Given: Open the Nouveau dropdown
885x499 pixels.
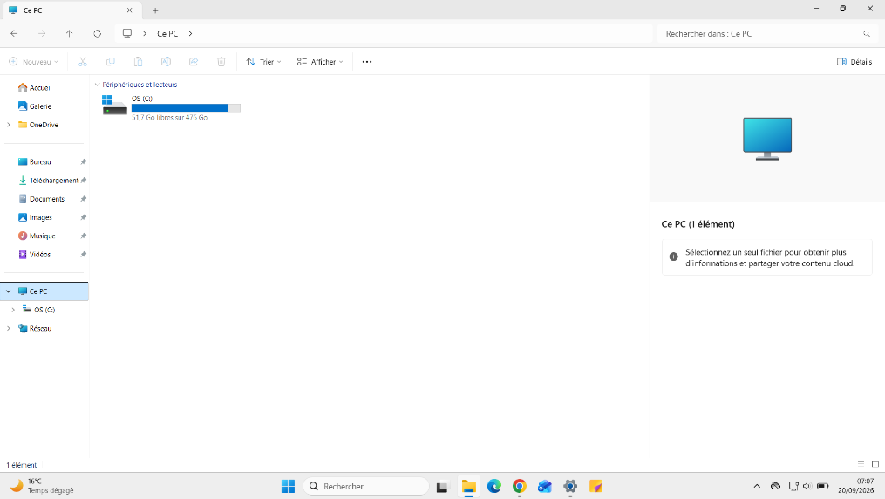Looking at the screenshot, I should [x=34, y=62].
